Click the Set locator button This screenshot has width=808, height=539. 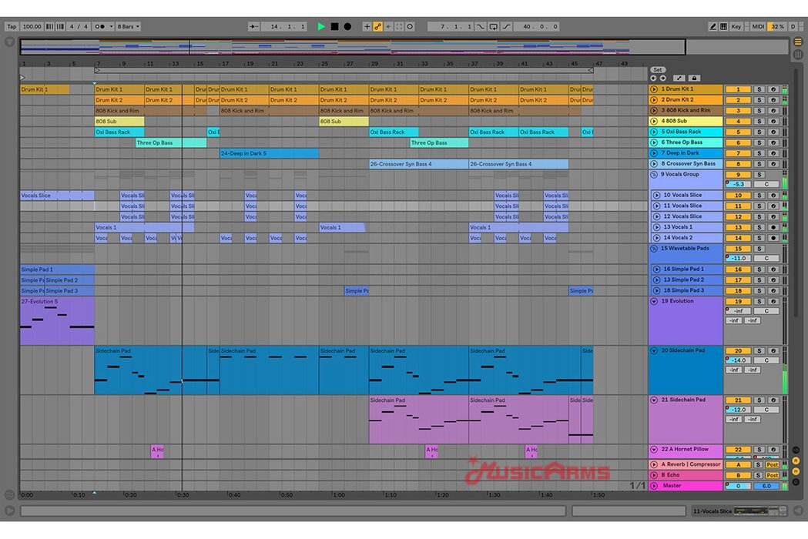click(657, 69)
